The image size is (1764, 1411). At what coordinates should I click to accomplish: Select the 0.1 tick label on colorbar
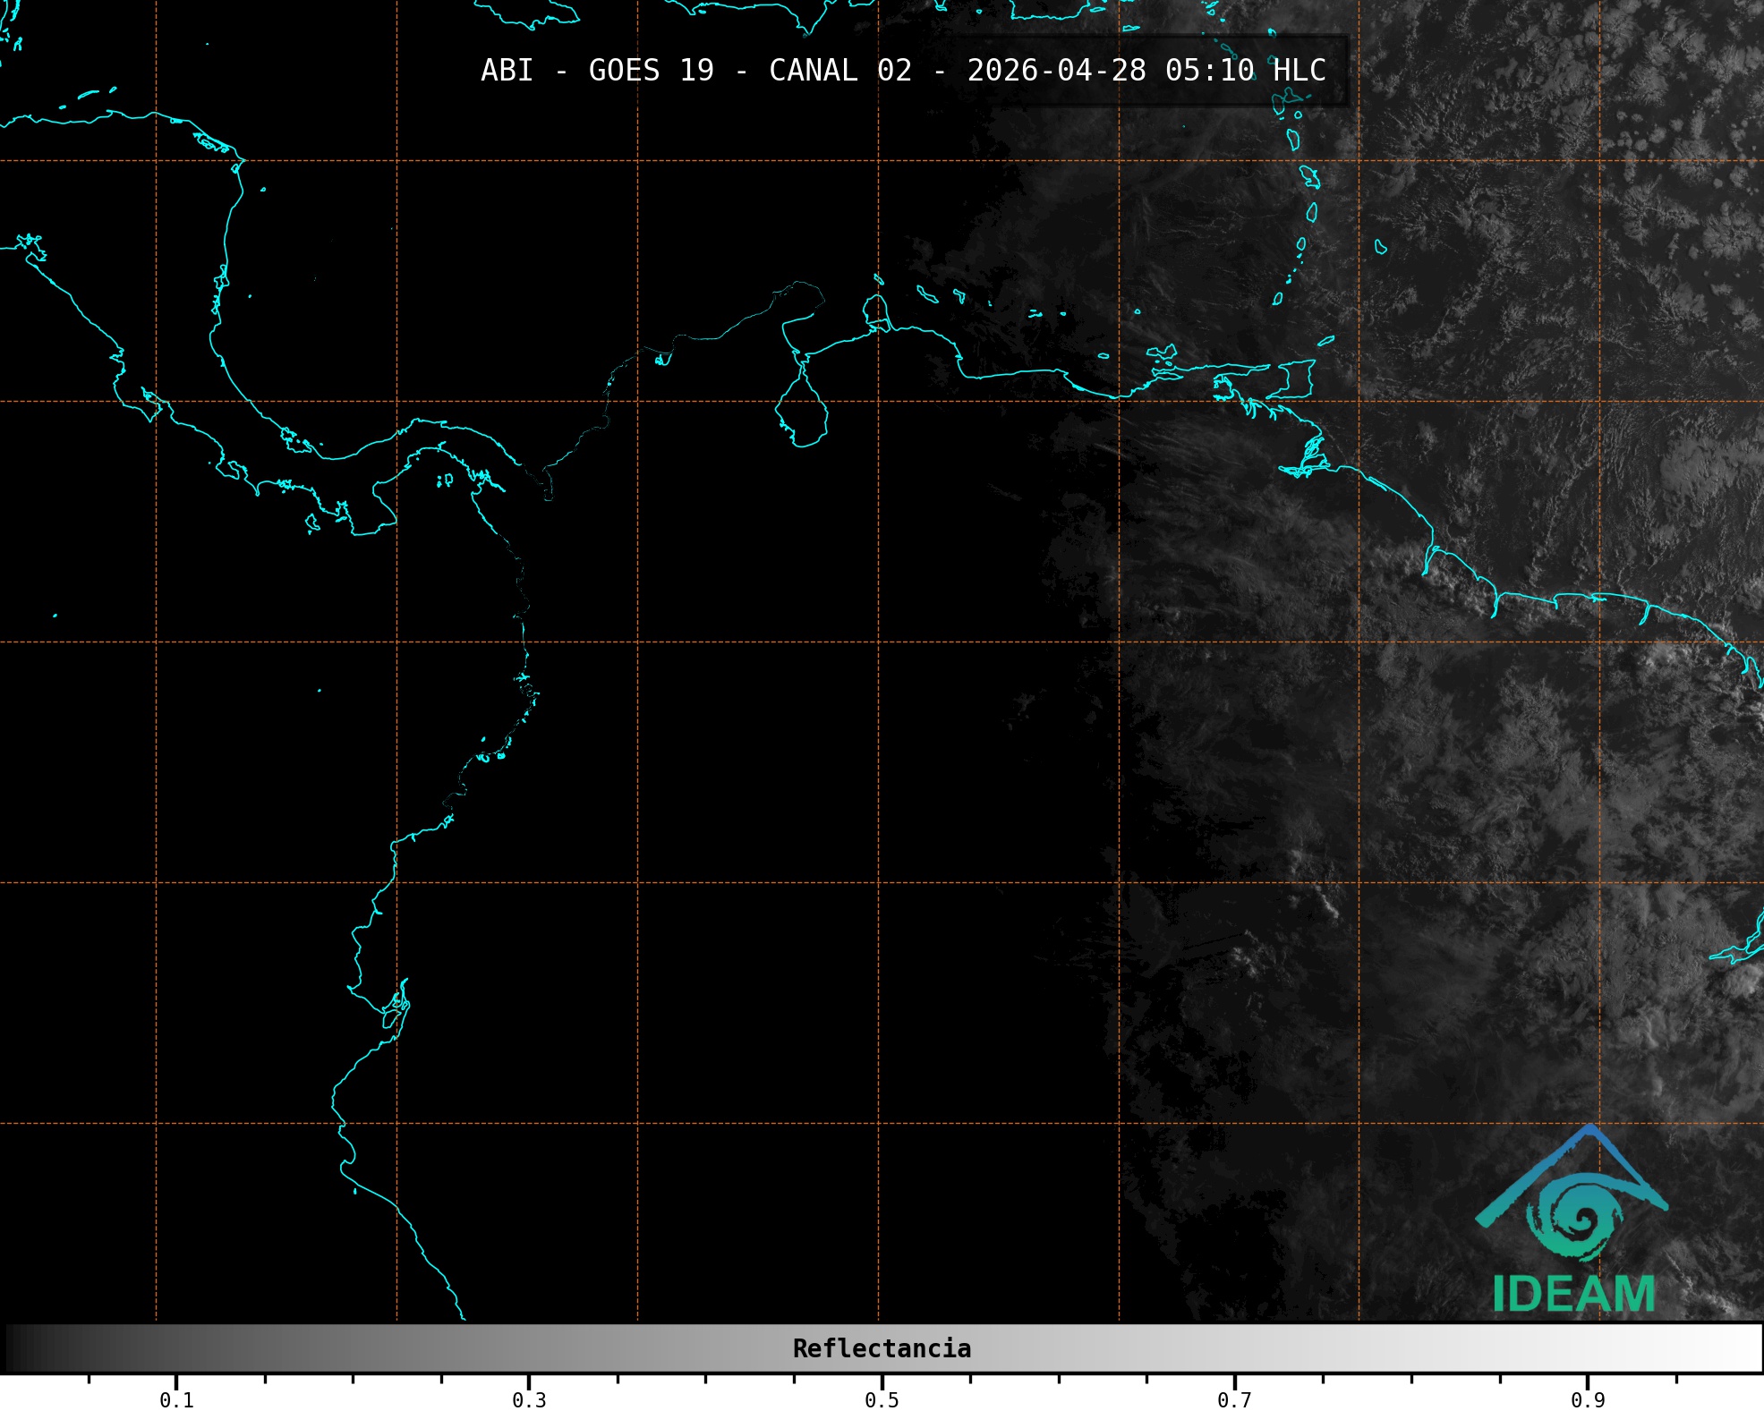(176, 1399)
